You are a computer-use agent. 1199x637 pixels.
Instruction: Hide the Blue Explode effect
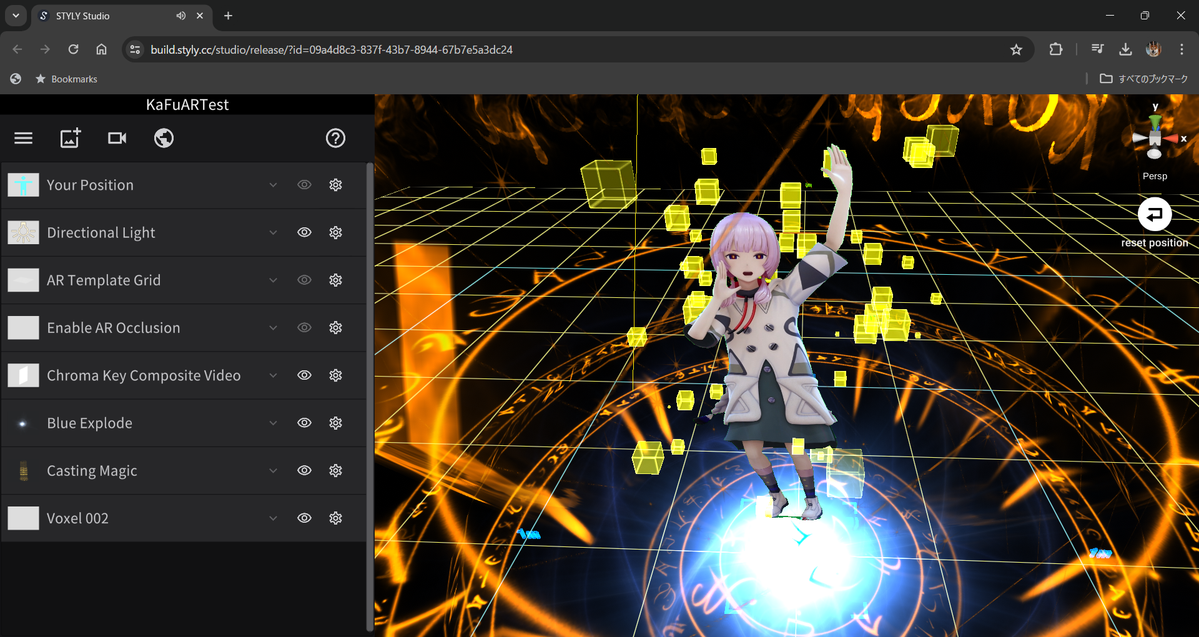pos(304,423)
